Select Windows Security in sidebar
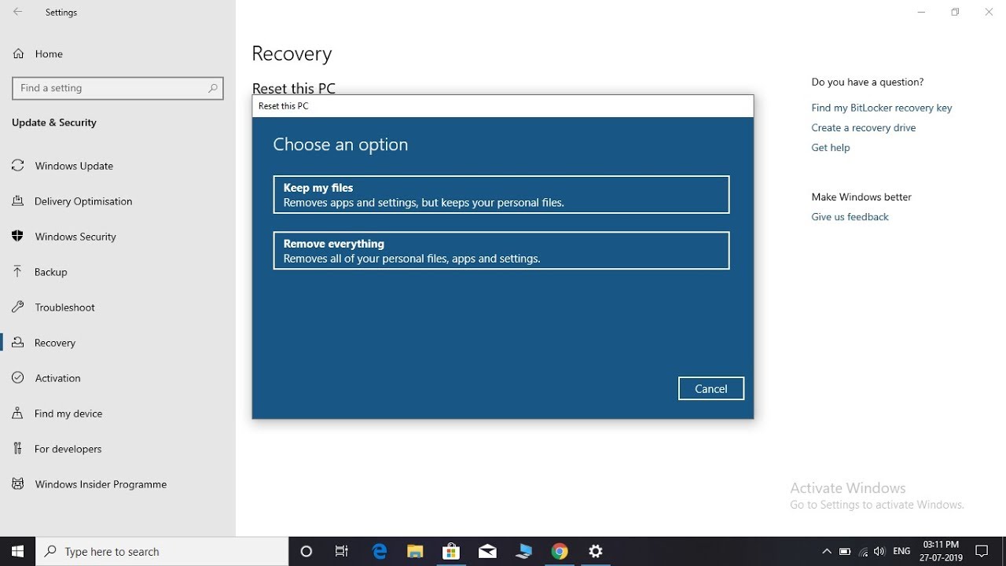 pos(118,237)
